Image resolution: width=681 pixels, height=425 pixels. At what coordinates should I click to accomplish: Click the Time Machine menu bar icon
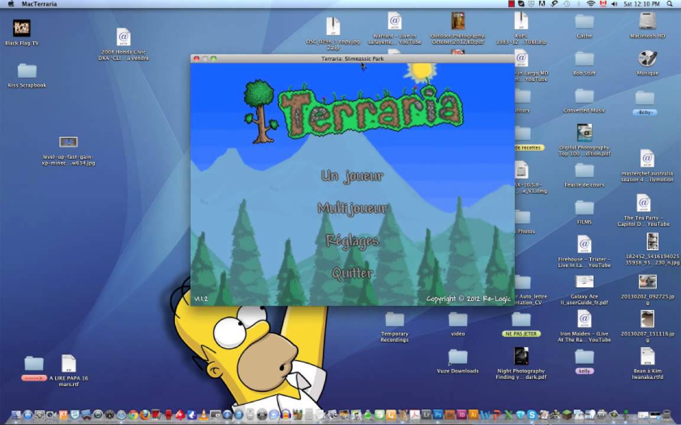point(567,4)
